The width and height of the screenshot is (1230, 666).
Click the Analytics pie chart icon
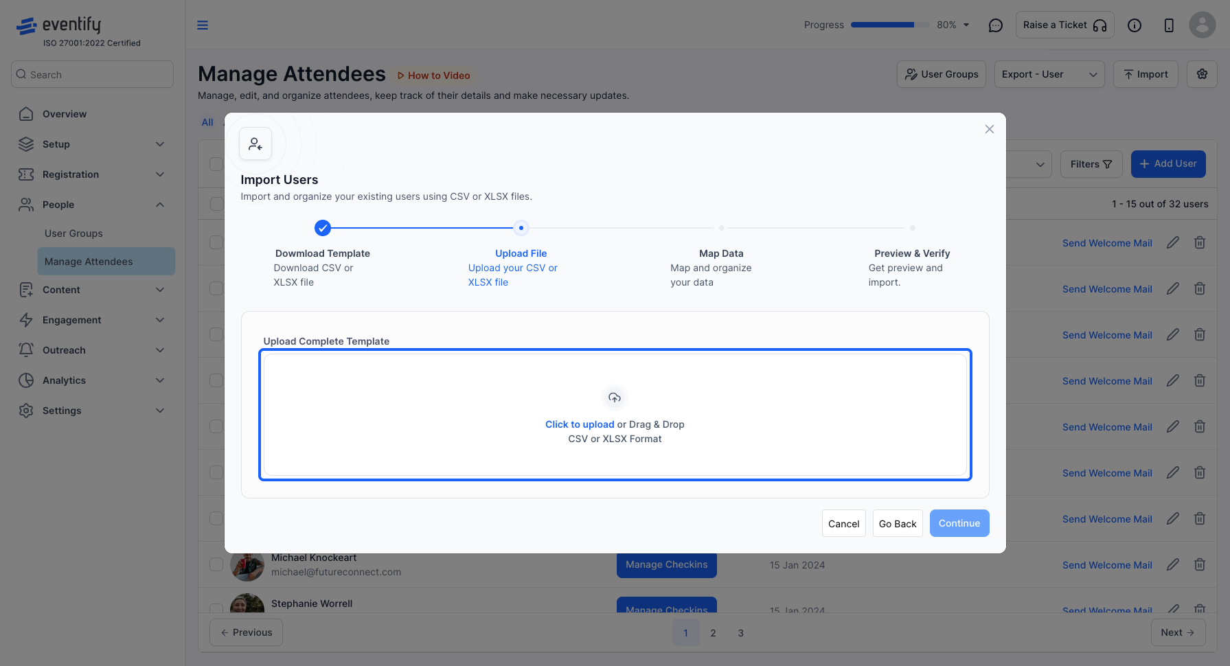coord(26,380)
